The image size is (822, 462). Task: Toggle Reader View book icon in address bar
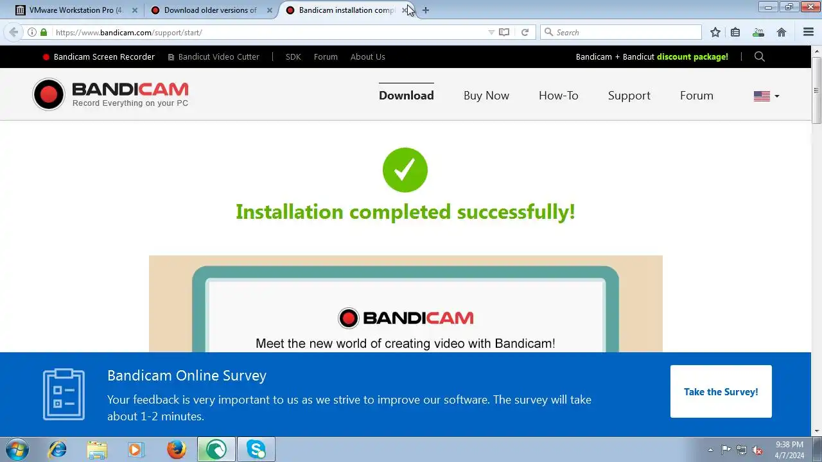pos(505,32)
